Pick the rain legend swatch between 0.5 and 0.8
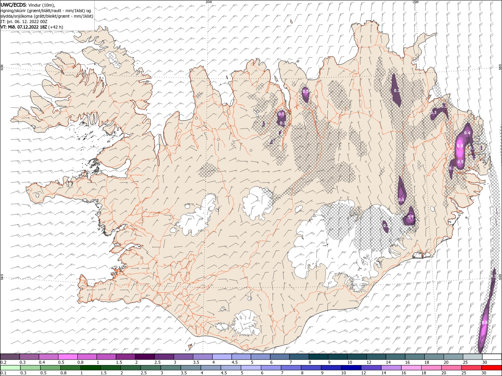This screenshot has width=502, height=376. 51,367
